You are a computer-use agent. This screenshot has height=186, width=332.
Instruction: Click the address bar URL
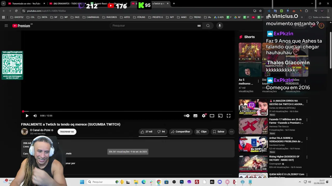tap(46, 11)
